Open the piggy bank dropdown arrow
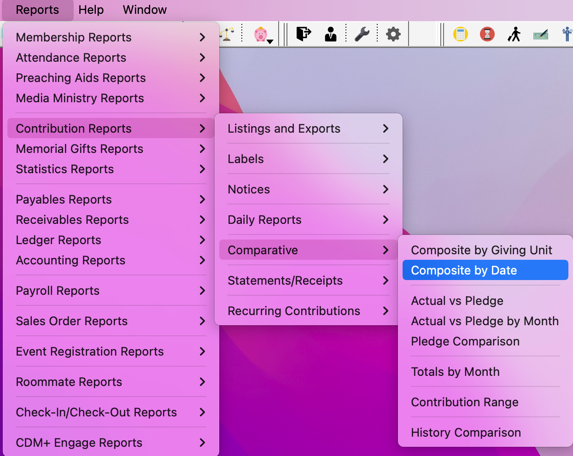The height and width of the screenshot is (456, 573). click(270, 41)
